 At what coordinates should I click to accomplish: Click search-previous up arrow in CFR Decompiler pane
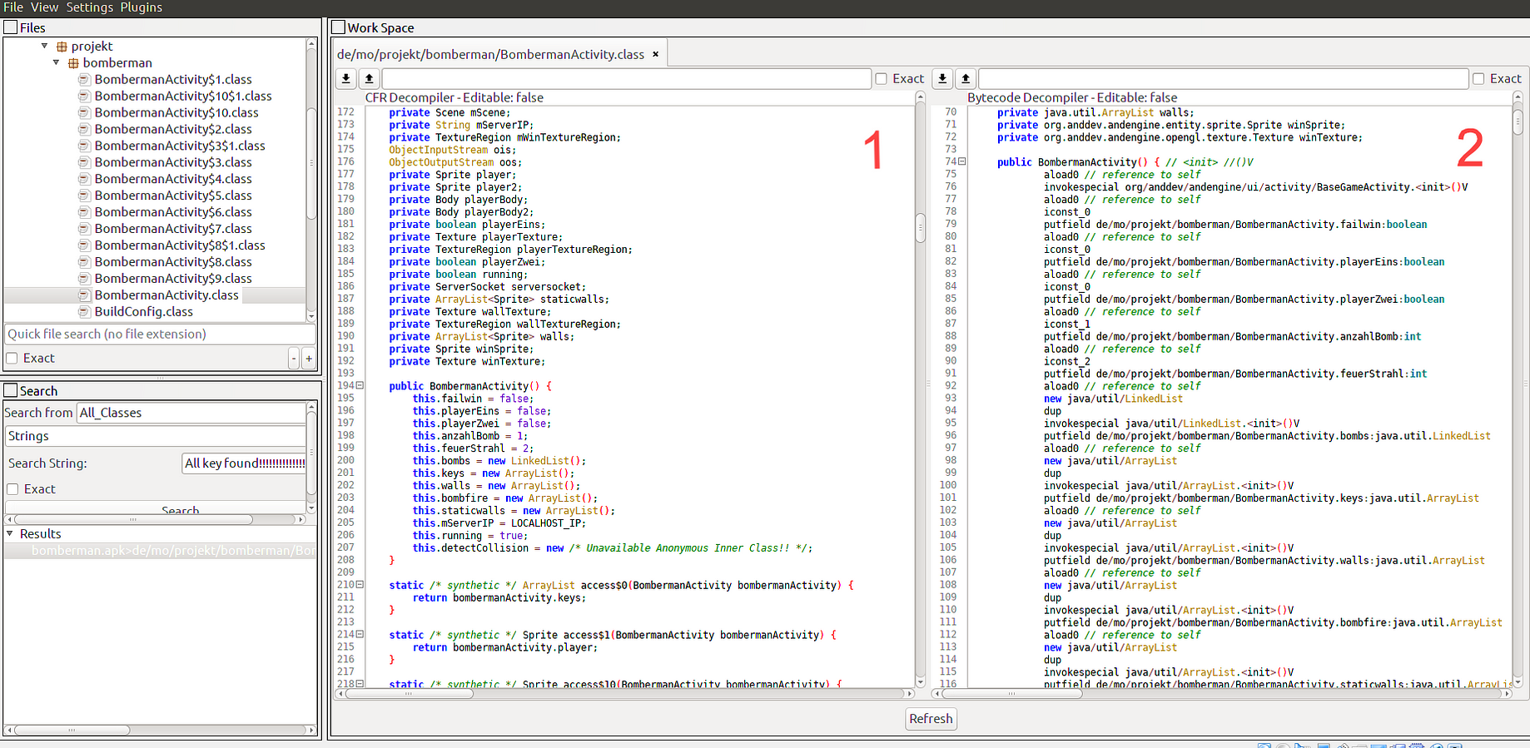[370, 79]
